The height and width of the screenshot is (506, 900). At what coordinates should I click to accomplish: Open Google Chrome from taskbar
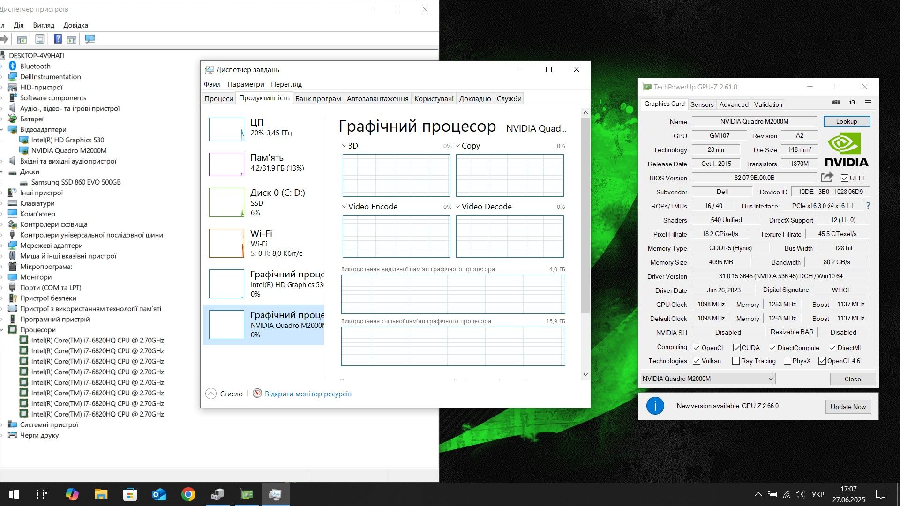click(x=188, y=494)
